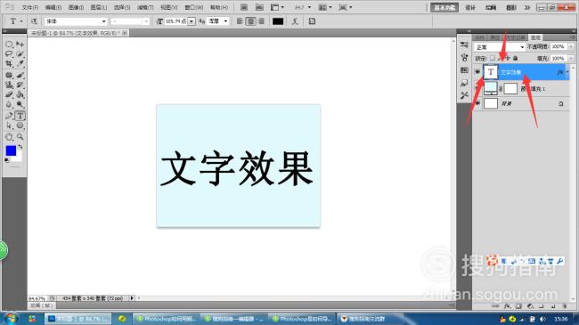
Task: Select the Lasso tool
Action: pyautogui.click(x=9, y=54)
